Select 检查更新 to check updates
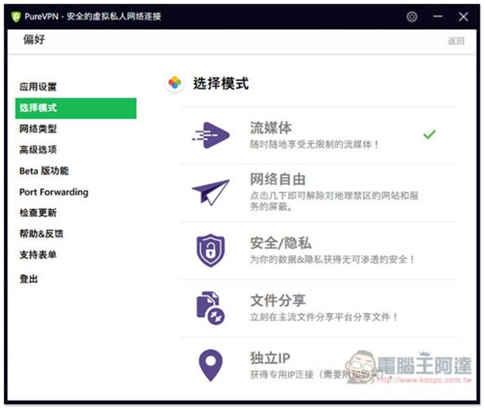The height and width of the screenshot is (409, 484). point(38,213)
